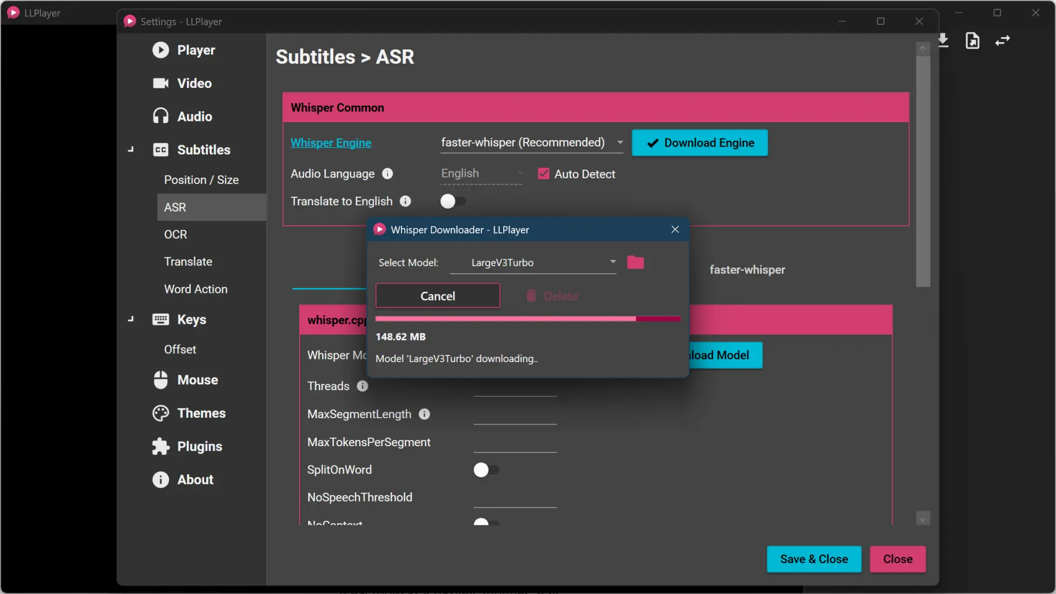Click the Save & Close button

(814, 559)
